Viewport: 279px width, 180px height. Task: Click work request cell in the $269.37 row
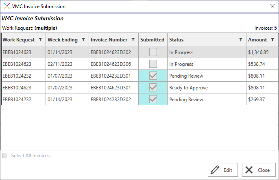[24, 99]
